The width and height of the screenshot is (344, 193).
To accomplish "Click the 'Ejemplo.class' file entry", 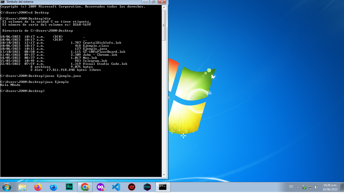I will (55, 46).
